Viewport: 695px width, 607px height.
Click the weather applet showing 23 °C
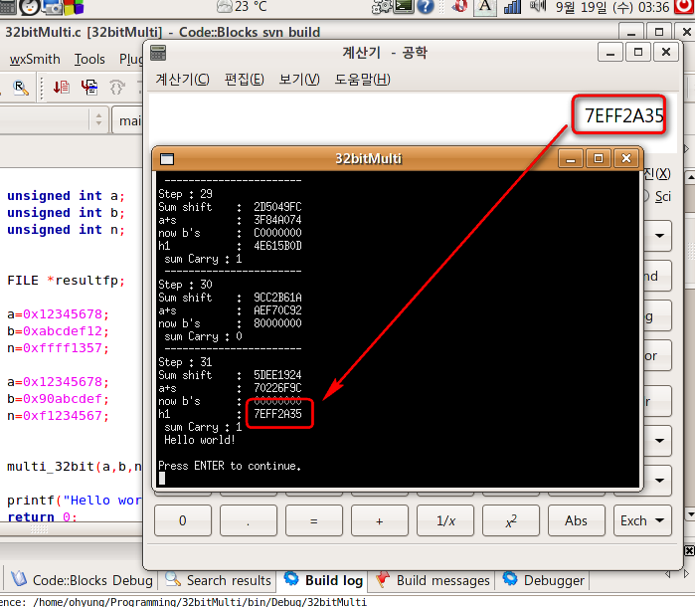tap(242, 6)
